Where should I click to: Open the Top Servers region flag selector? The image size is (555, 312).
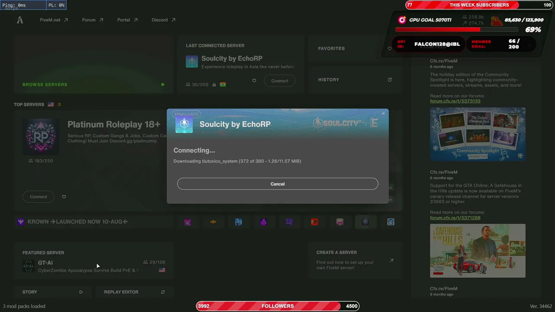click(51, 104)
